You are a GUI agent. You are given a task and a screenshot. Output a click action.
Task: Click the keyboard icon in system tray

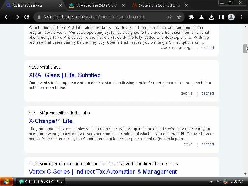click(211, 182)
